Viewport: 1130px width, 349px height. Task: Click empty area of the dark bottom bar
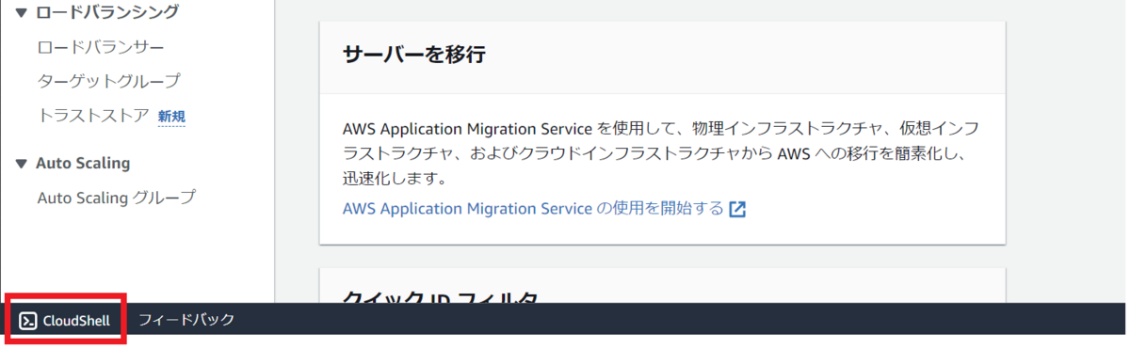pos(678,320)
